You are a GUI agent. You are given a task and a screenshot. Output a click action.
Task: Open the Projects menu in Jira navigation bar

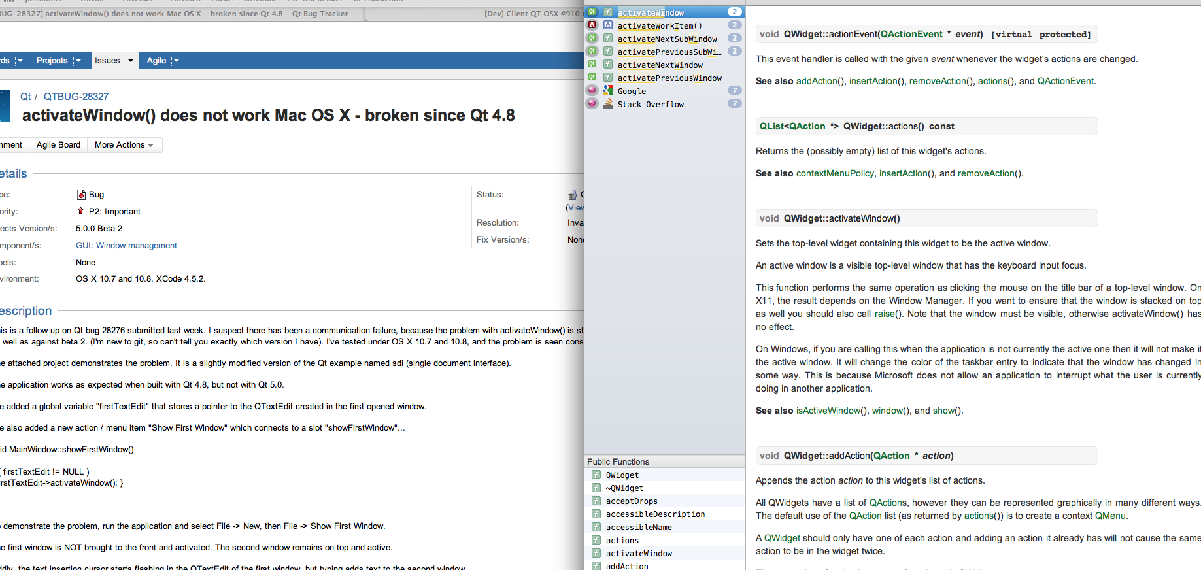point(52,60)
